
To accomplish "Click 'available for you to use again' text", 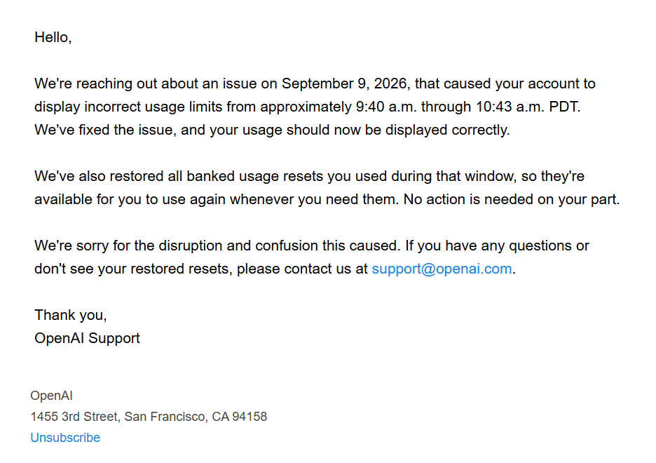I will click(130, 200).
